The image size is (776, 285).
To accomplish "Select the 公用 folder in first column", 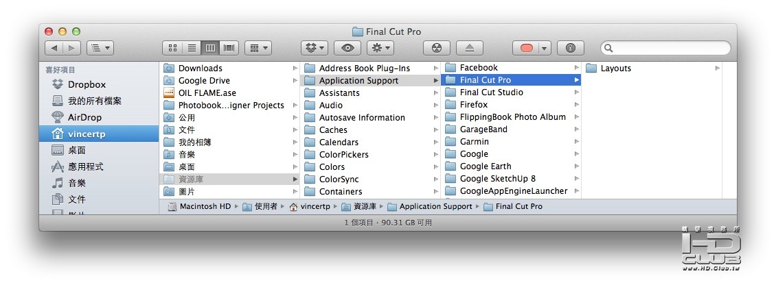I will (x=229, y=118).
